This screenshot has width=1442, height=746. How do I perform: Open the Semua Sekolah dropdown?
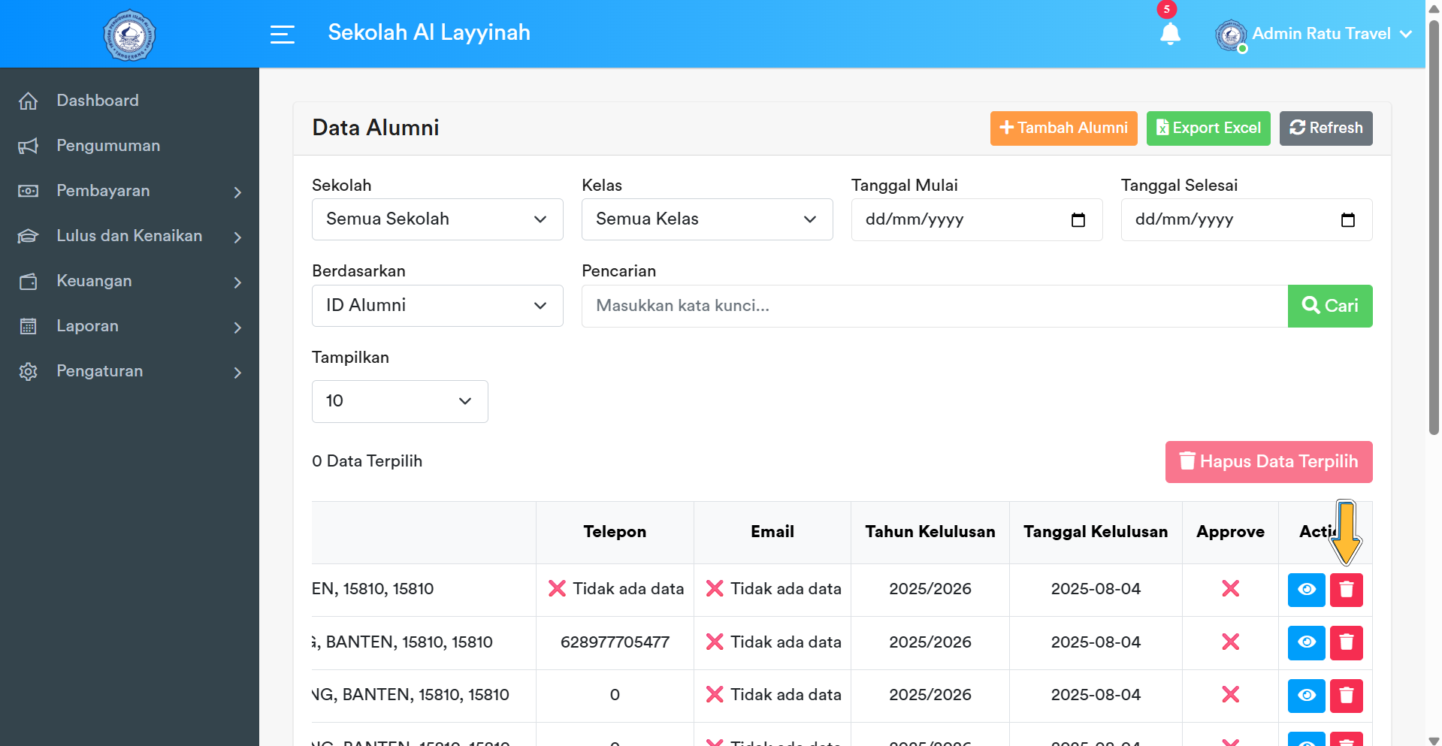tap(437, 219)
